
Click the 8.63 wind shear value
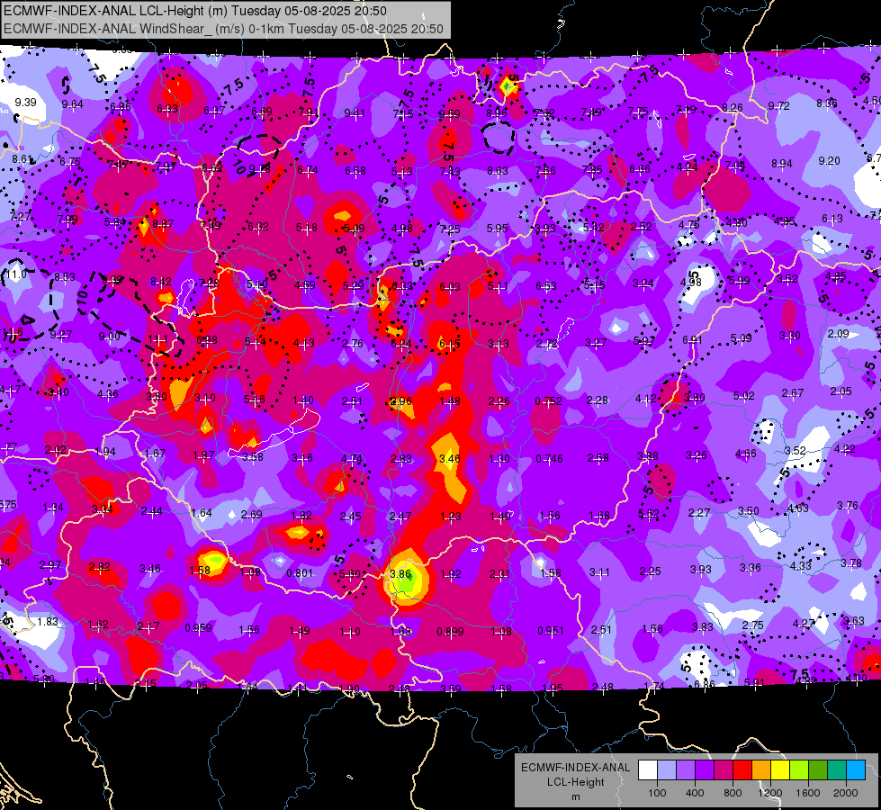(498, 171)
